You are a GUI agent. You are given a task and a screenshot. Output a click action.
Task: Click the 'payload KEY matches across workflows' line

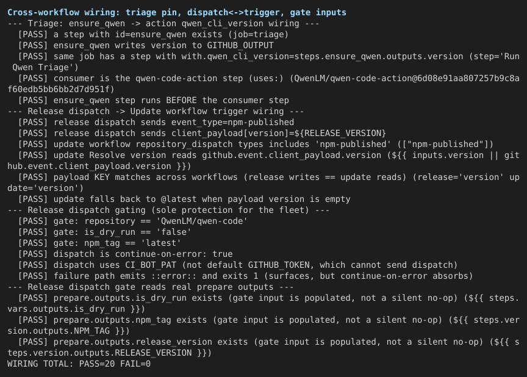click(x=263, y=182)
